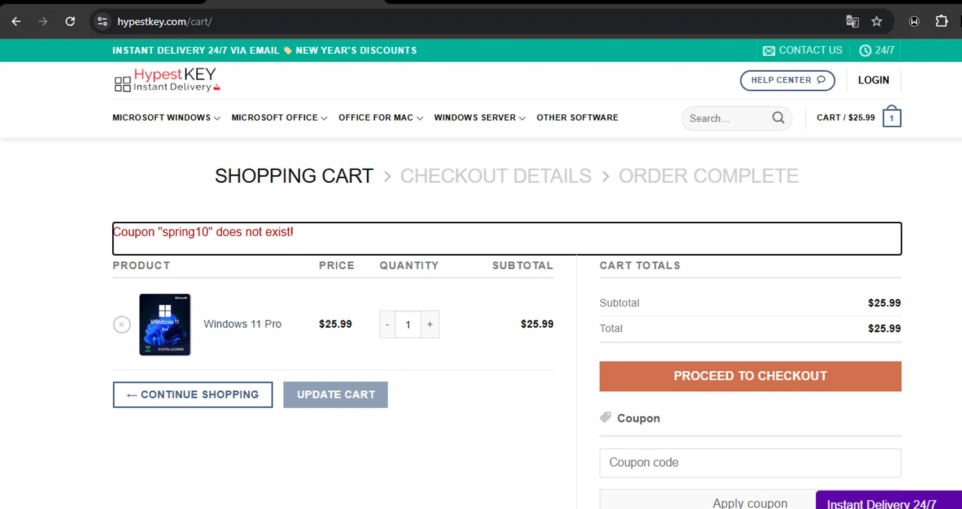Image resolution: width=962 pixels, height=509 pixels.
Task: Open the cart bag icon showing 1
Action: pyautogui.click(x=892, y=117)
